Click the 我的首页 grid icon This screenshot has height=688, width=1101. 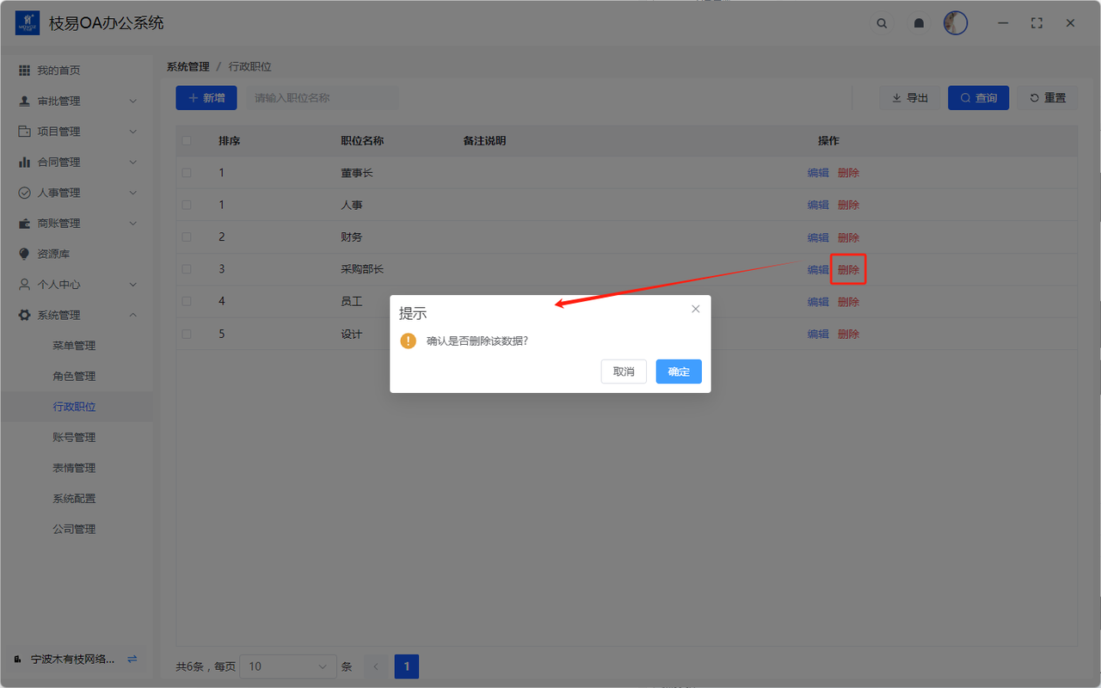(x=24, y=71)
